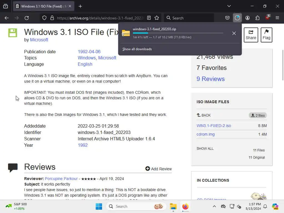Viewport: 284px width, 213px height.
Task: Reload the current page
Action: (27, 18)
